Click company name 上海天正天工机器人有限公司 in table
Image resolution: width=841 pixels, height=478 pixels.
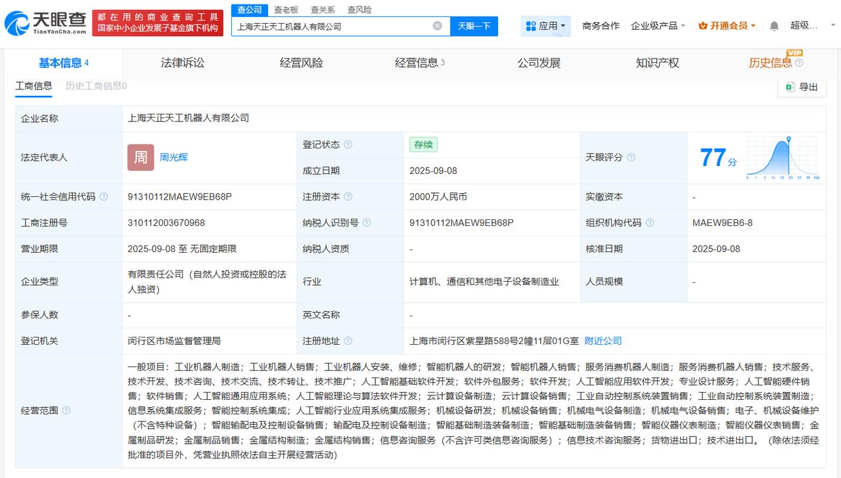pos(189,118)
